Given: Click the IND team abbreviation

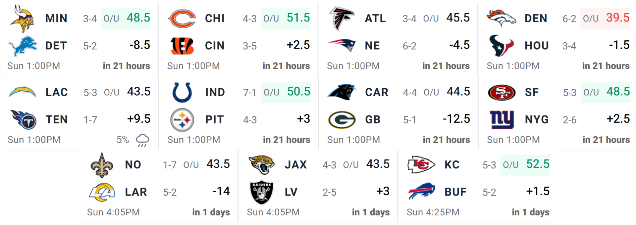Looking at the screenshot, I should tap(215, 92).
